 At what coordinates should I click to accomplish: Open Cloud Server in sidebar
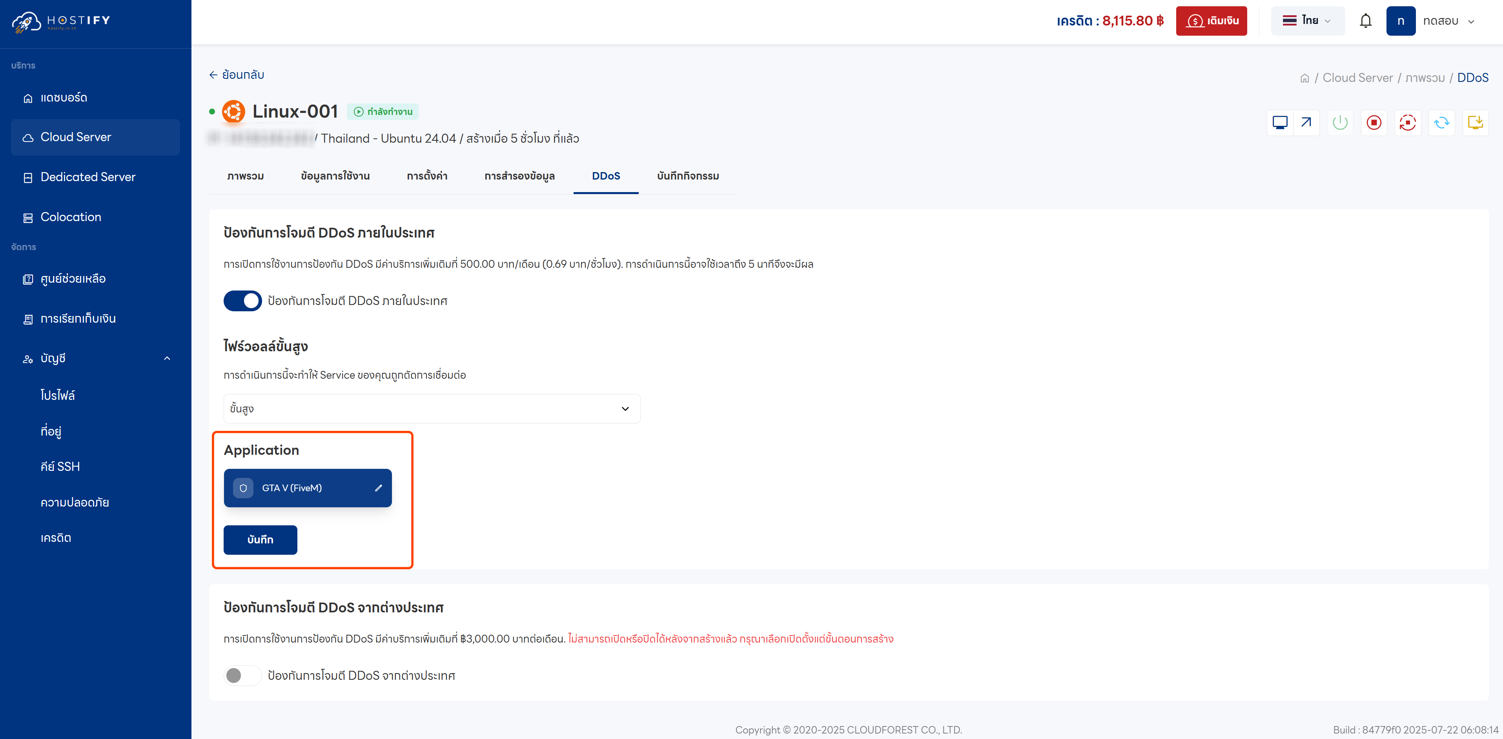[96, 137]
